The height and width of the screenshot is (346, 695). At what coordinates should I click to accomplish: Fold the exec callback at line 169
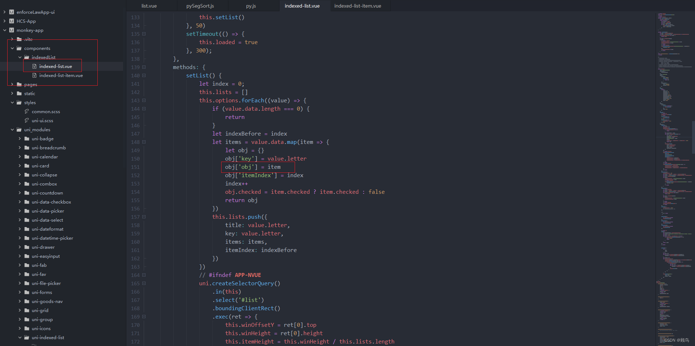coord(144,316)
